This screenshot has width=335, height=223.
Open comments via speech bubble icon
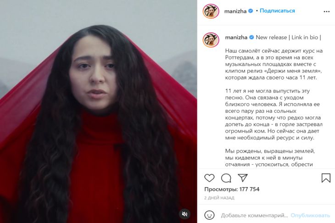pos(226,178)
